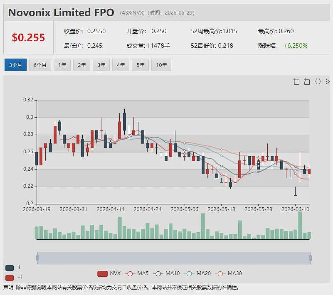The height and width of the screenshot is (295, 333).
Task: Click the 最高价: 0.260 text
Action: (276, 31)
